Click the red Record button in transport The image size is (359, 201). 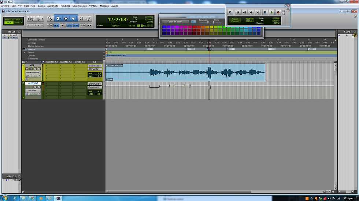[x=278, y=12]
